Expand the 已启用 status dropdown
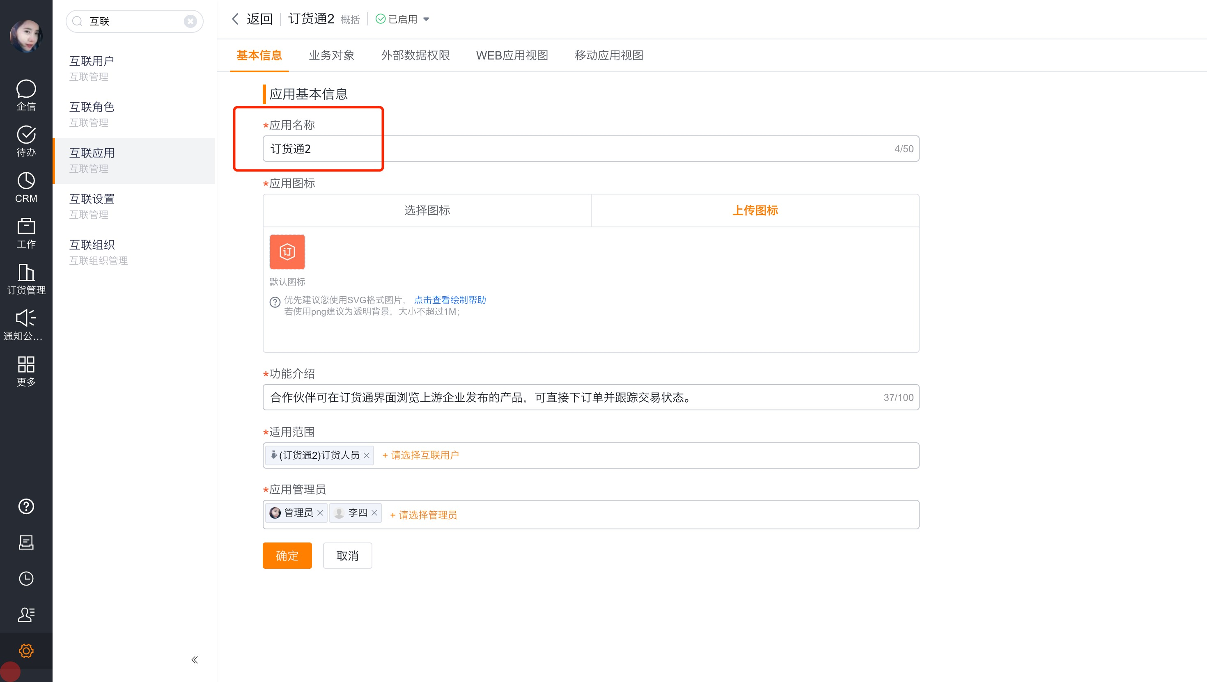This screenshot has height=682, width=1207. [x=426, y=19]
